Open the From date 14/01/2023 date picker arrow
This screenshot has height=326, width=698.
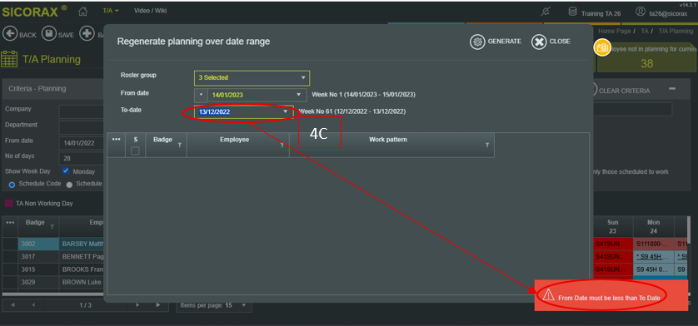coord(299,95)
